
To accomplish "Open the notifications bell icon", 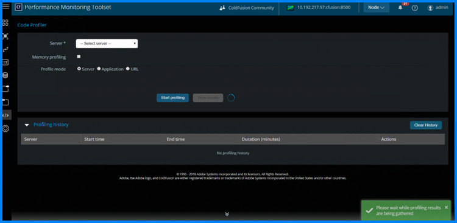I will point(400,7).
